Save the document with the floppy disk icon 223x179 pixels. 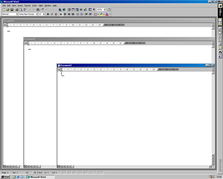[12, 10]
